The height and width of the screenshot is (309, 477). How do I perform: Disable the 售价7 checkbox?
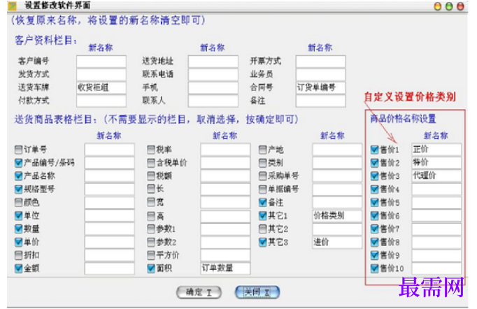pyautogui.click(x=374, y=229)
